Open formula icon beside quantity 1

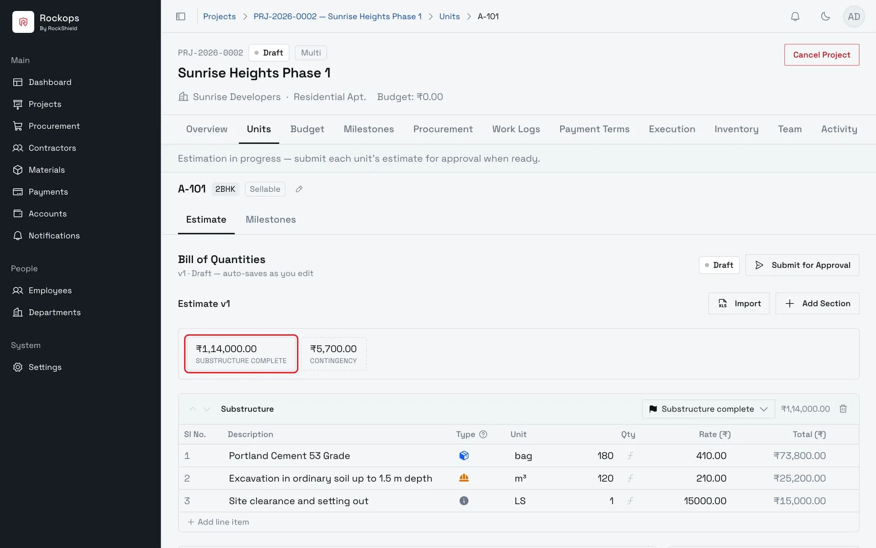[x=630, y=501]
